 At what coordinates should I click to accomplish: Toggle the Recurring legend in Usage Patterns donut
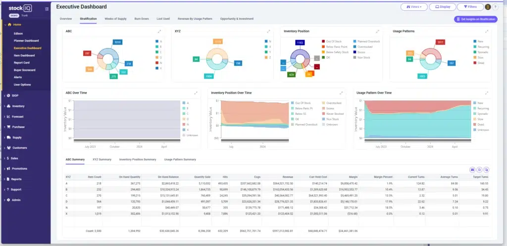(481, 47)
